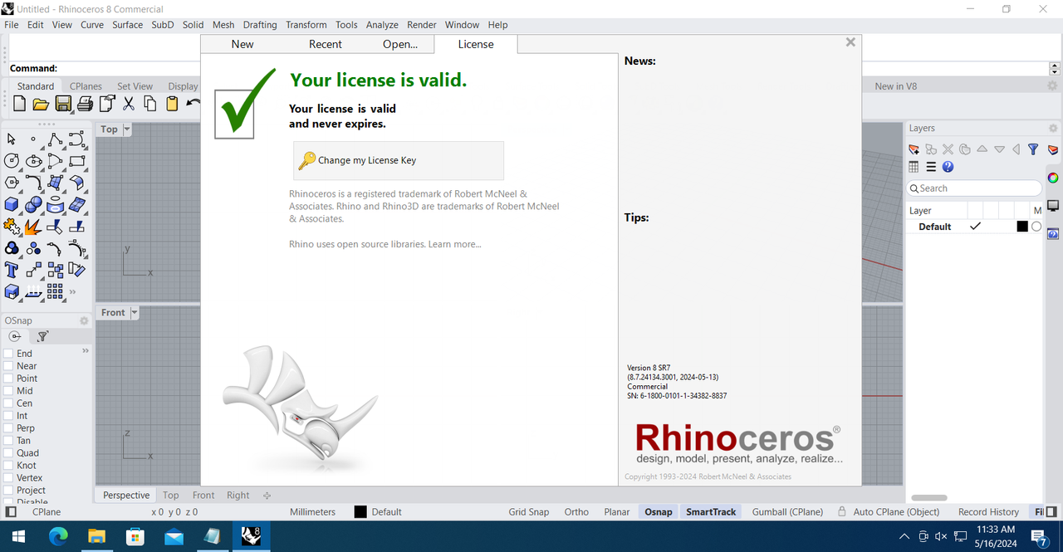Image resolution: width=1063 pixels, height=552 pixels.
Task: Select the arrow pointer selection tool
Action: pos(12,139)
